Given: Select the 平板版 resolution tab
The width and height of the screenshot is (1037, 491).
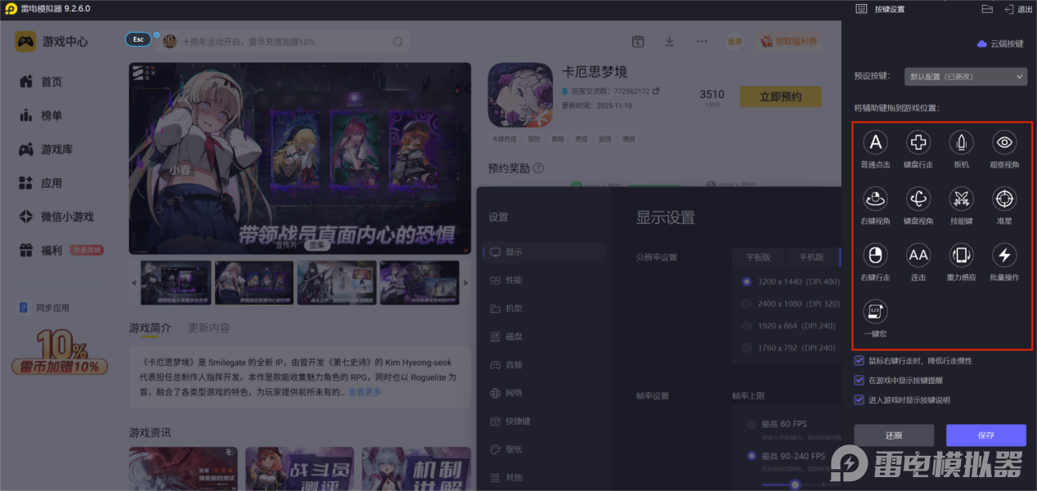Looking at the screenshot, I should (x=756, y=257).
